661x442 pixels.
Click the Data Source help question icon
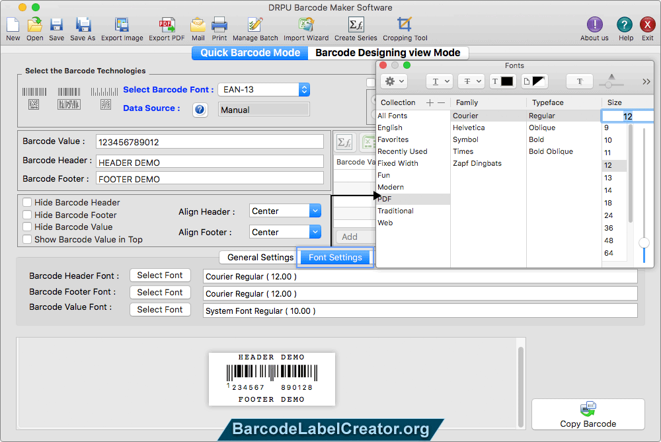coord(200,110)
